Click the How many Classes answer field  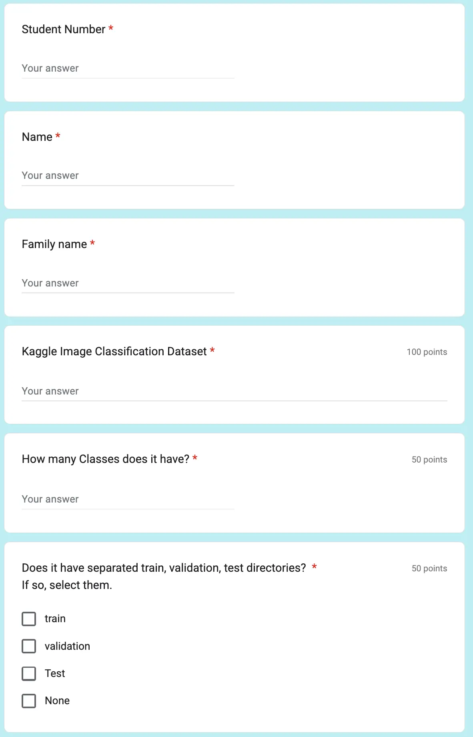point(128,499)
